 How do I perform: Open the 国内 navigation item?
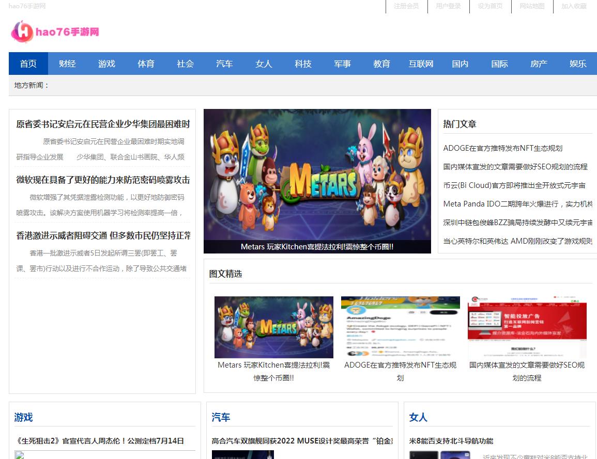(460, 64)
